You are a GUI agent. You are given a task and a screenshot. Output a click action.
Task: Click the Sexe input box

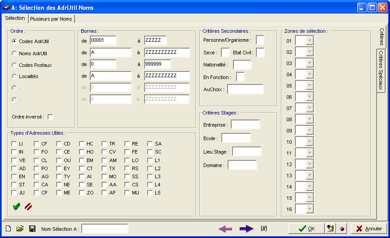tap(225, 53)
